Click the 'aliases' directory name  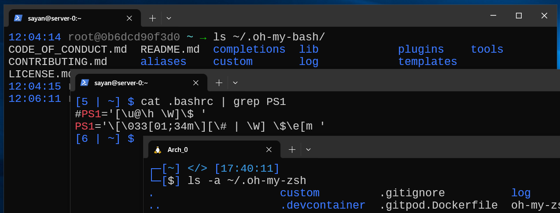coord(163,62)
